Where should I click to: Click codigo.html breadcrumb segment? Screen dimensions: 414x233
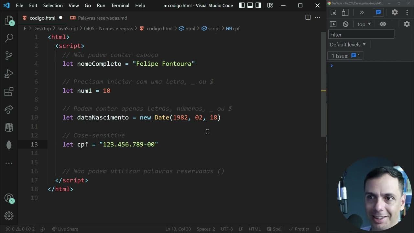(159, 28)
